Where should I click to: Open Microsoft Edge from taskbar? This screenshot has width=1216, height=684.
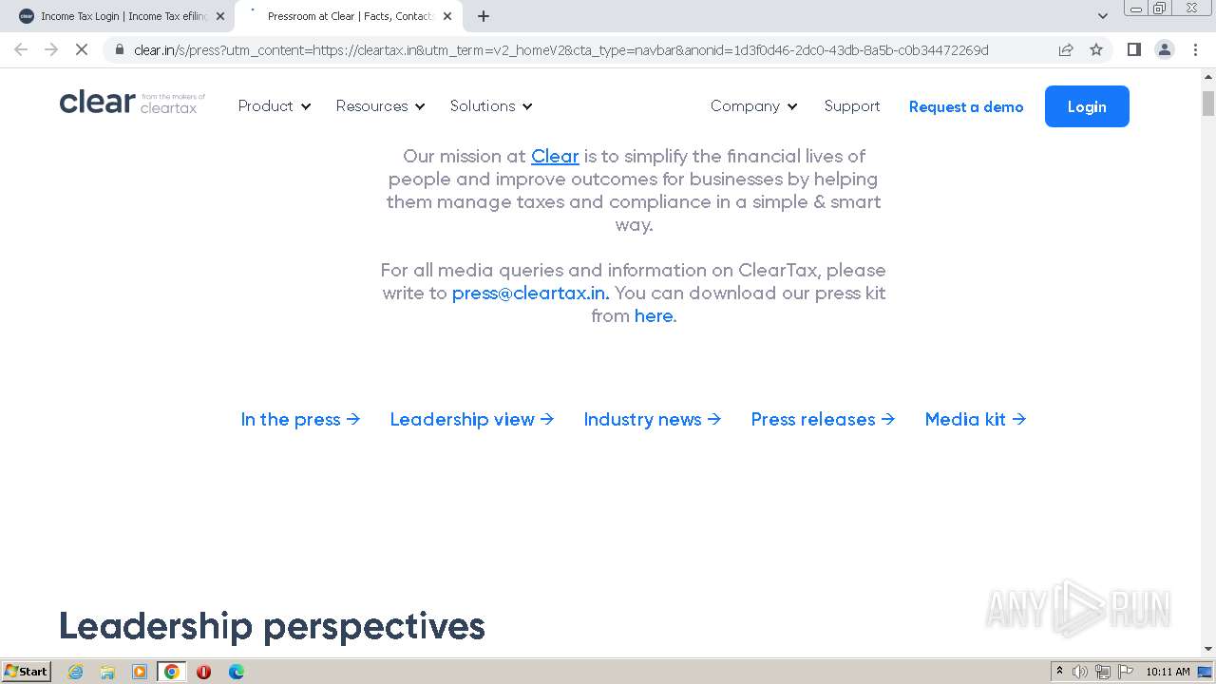coord(236,672)
